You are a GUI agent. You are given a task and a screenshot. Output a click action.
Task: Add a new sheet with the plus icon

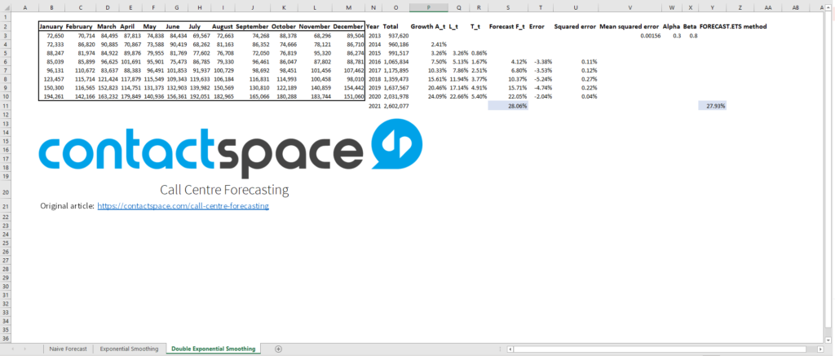tap(278, 349)
